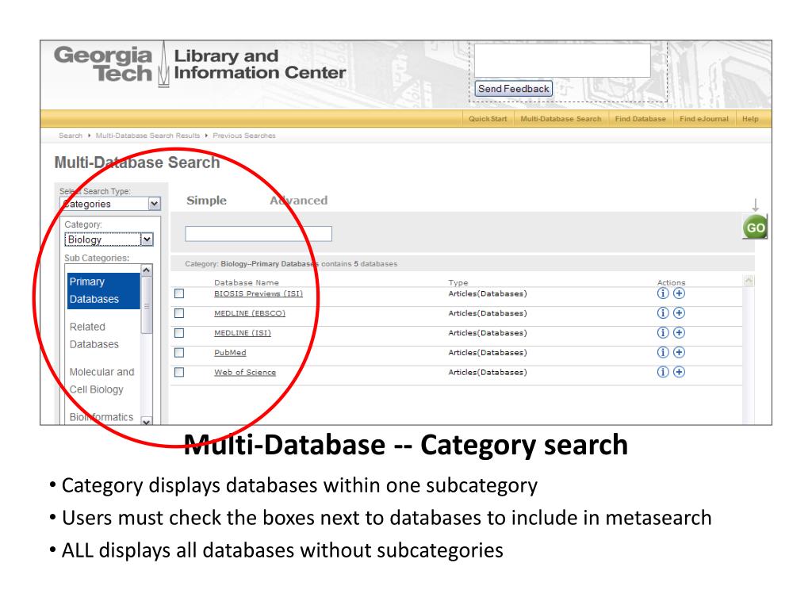Screen dimensions: 812x609
Task: Open the Quick Start menu
Action: [488, 119]
